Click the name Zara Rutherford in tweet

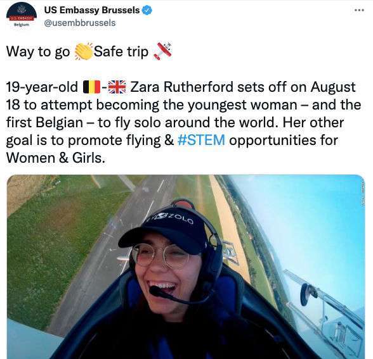181,87
